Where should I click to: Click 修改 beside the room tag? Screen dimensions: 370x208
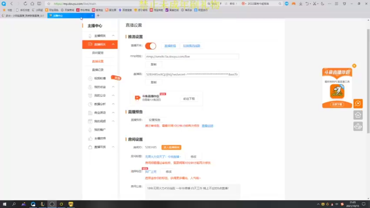point(168,171)
